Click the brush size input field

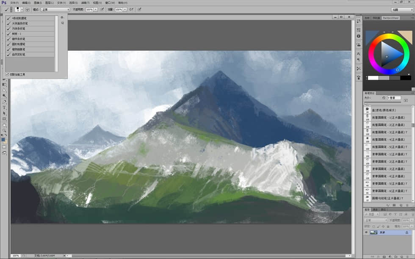click(394, 98)
